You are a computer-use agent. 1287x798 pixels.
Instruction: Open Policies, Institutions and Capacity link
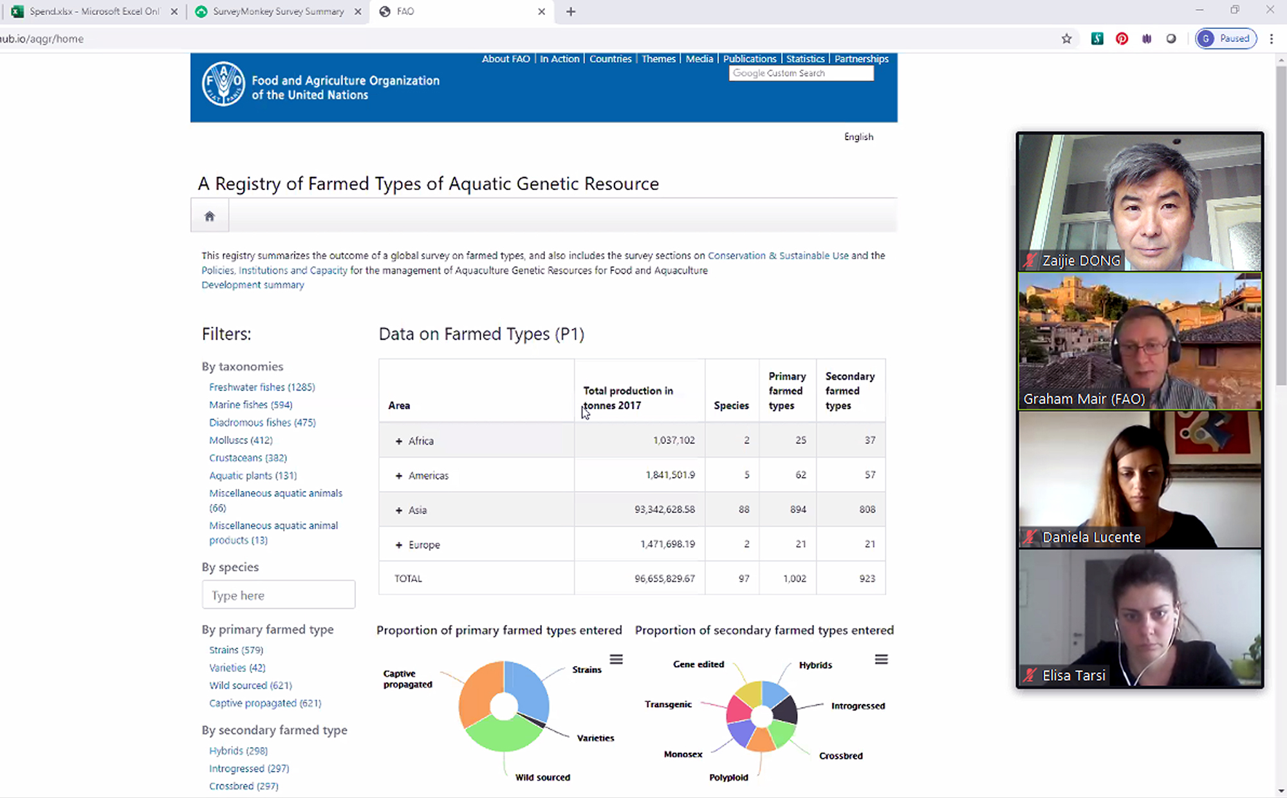pyautogui.click(x=274, y=270)
